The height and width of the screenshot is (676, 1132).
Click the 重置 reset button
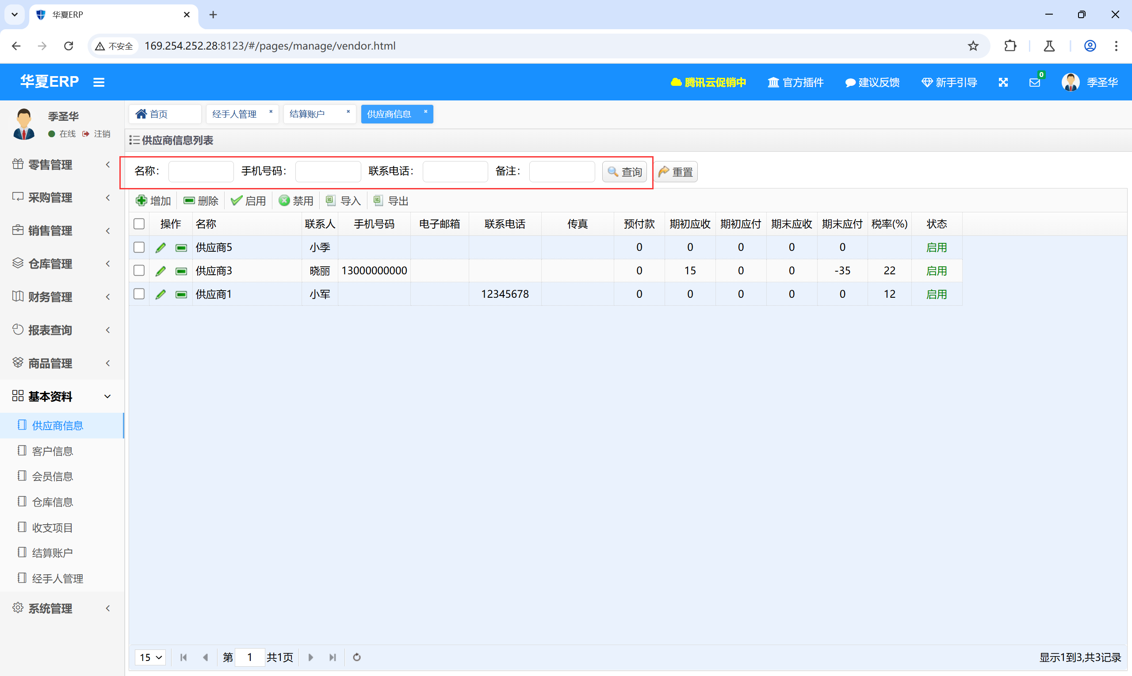pos(676,172)
